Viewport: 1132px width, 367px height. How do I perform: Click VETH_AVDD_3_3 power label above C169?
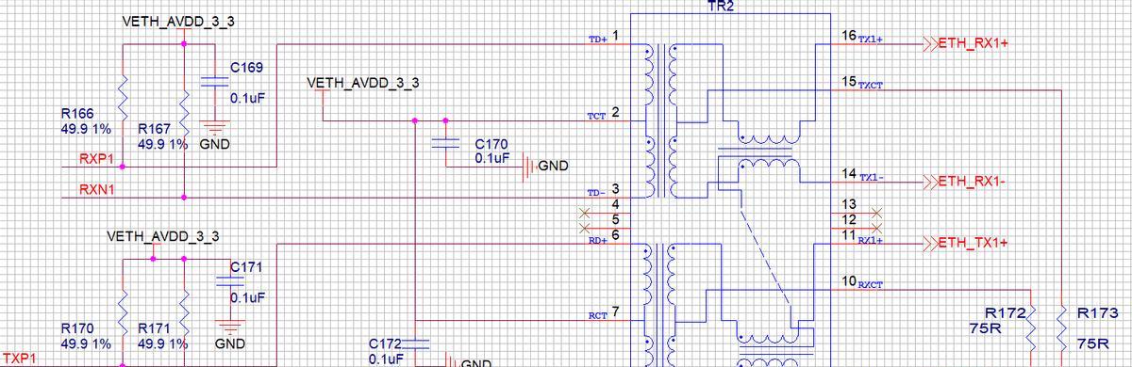(179, 21)
